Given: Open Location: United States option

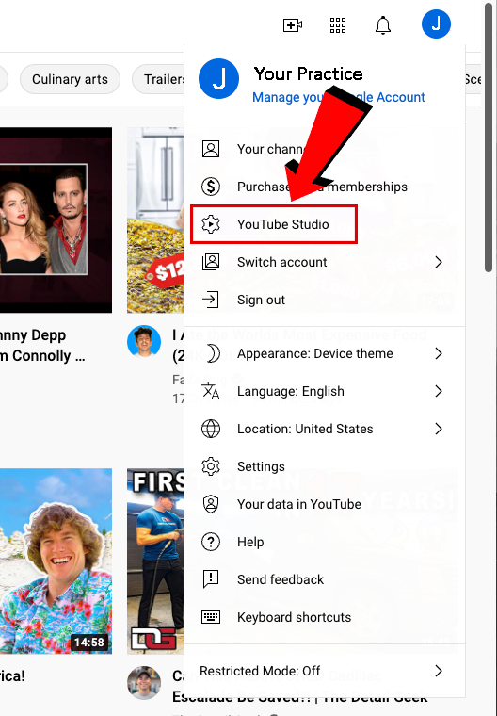Looking at the screenshot, I should 325,429.
